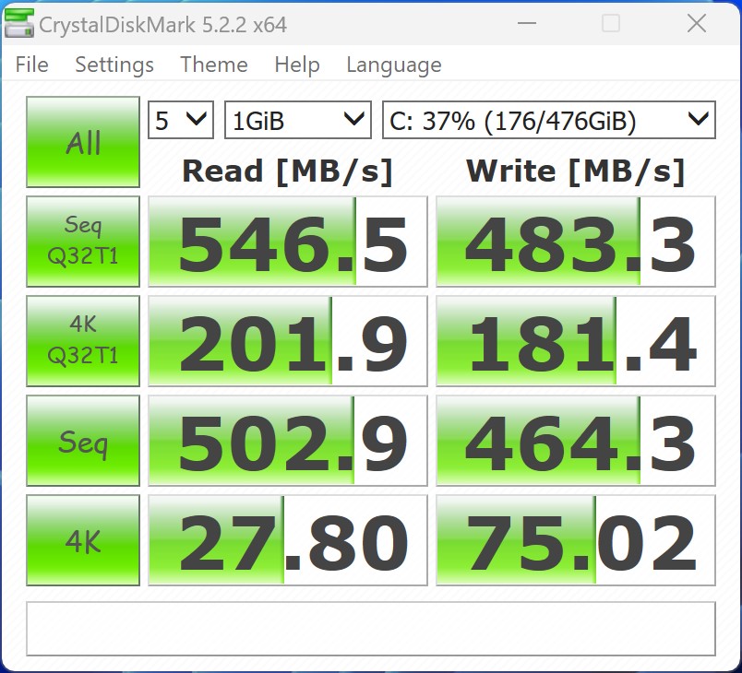Expand the test count dropdown showing 5
742x673 pixels.
click(x=181, y=120)
